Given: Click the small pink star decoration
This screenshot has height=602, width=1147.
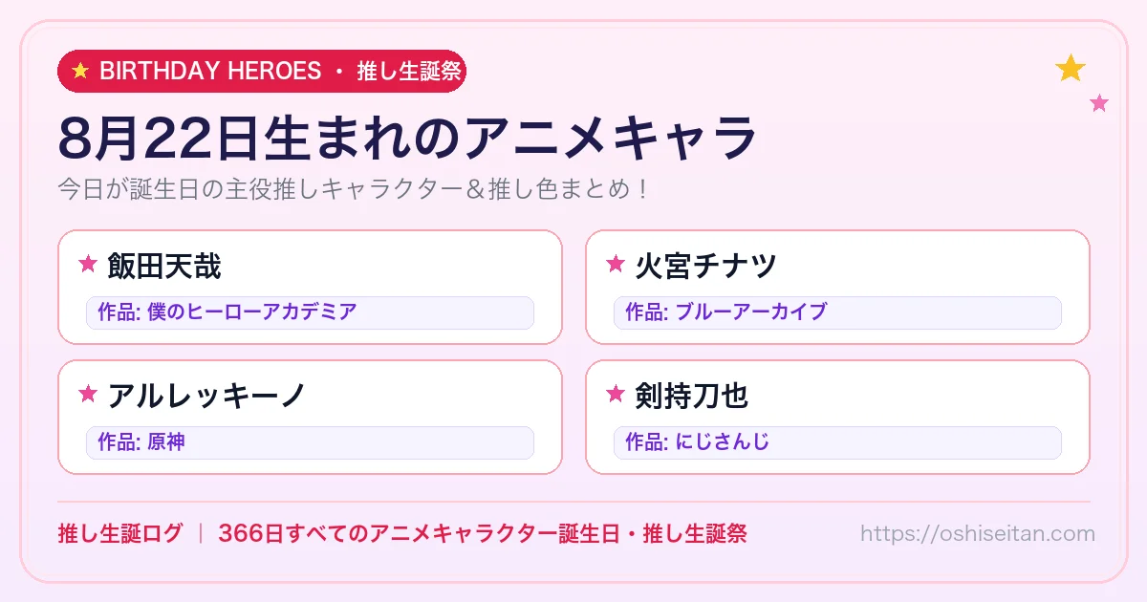Looking at the screenshot, I should coord(1099,103).
